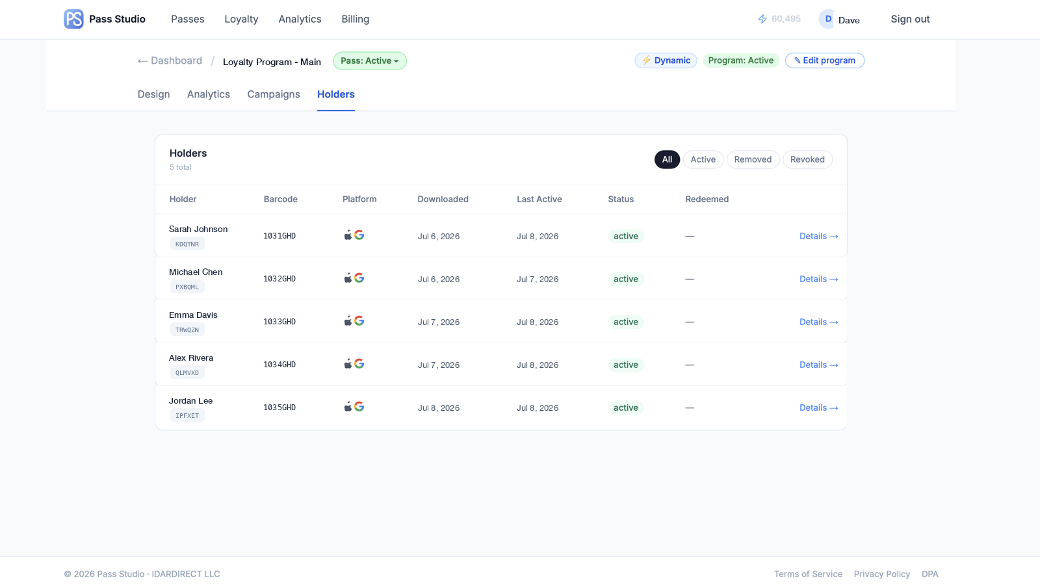
Task: Click Google platform icon for Emma Davis
Action: (359, 321)
